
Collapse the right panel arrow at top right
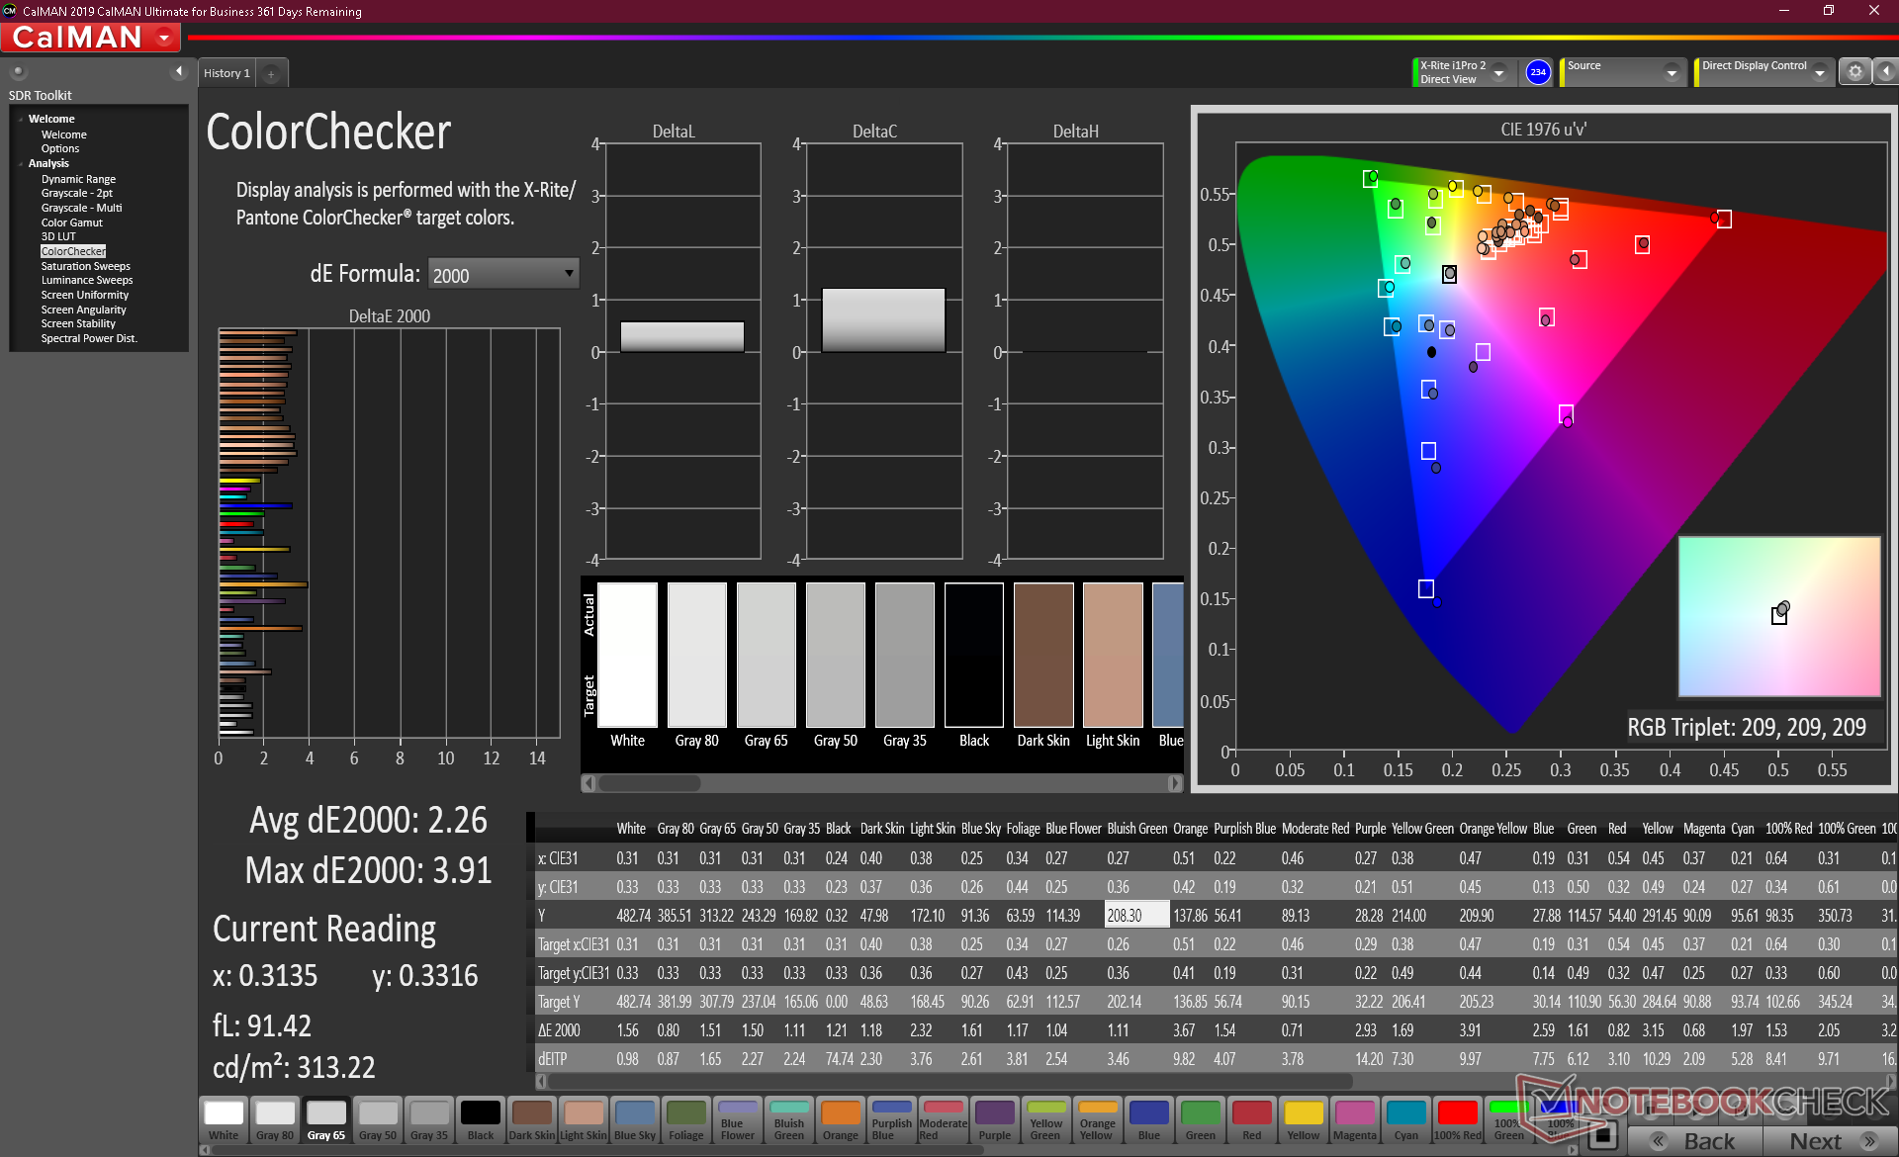tap(1885, 71)
